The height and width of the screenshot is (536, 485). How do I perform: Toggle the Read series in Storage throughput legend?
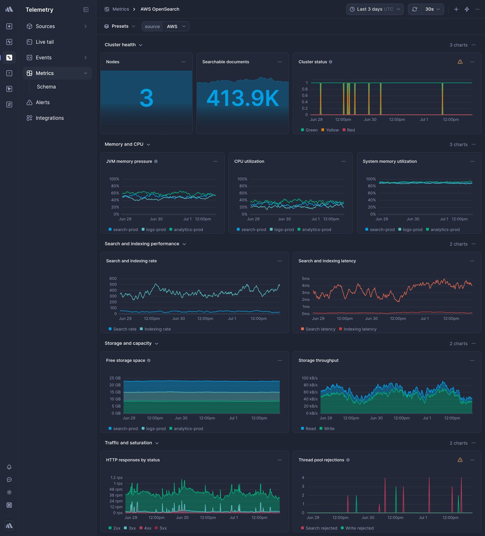click(x=308, y=429)
